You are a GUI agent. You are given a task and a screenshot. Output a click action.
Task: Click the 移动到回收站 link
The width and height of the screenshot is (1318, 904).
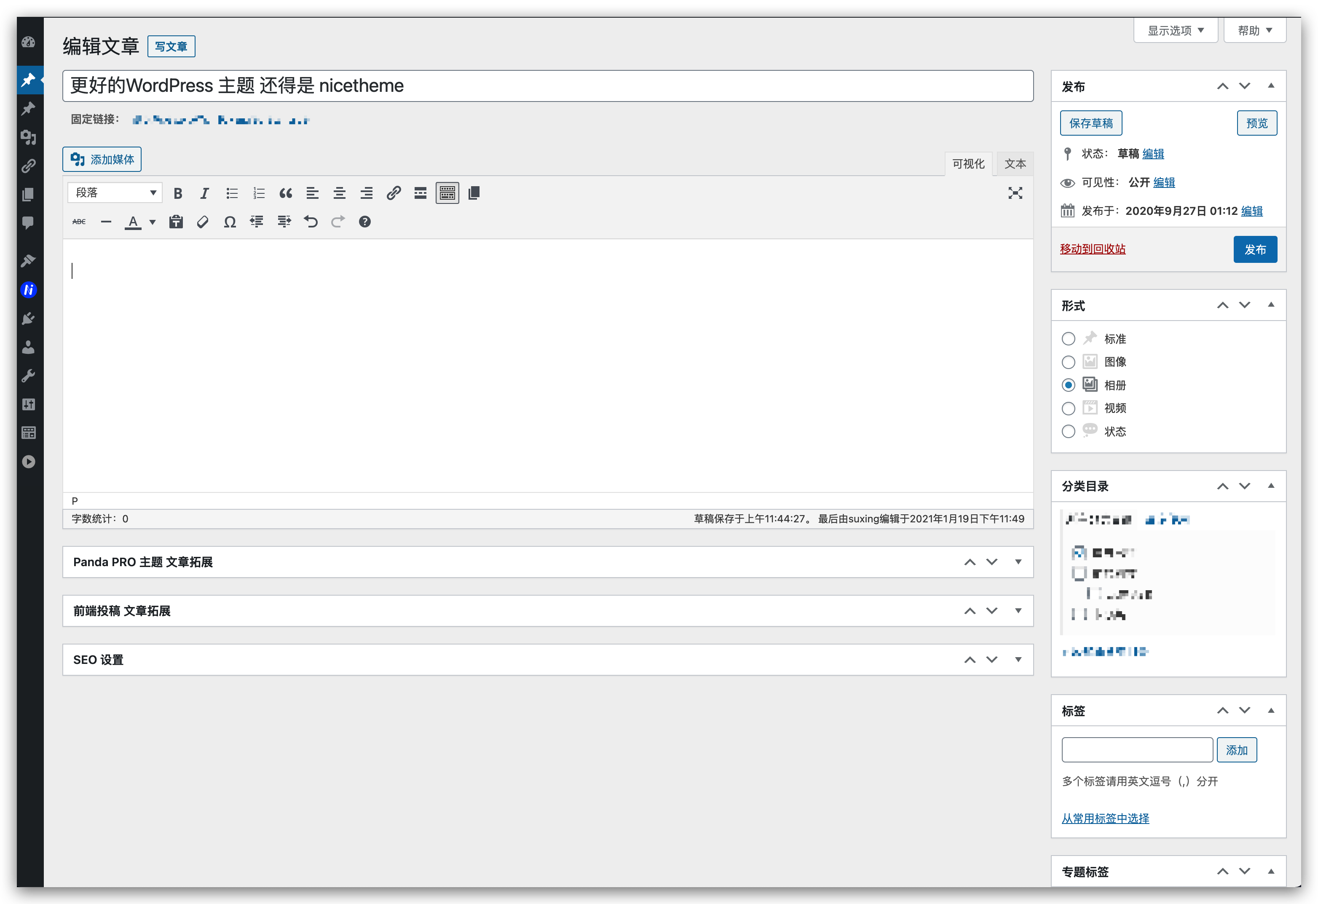(x=1092, y=249)
